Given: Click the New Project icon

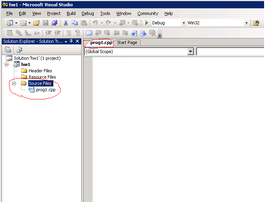Looking at the screenshot, I should pos(10,23).
